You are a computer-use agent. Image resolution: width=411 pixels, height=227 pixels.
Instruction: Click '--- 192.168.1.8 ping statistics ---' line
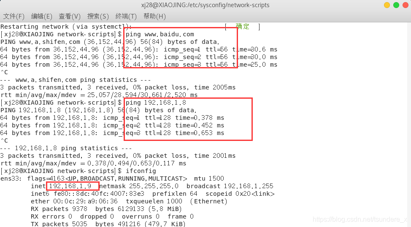point(66,149)
